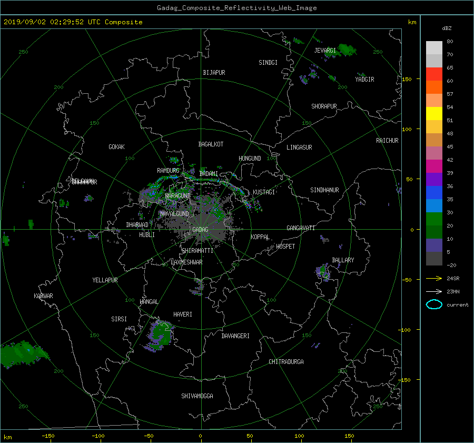Click the storm cell west of BALLARY

coord(323,272)
